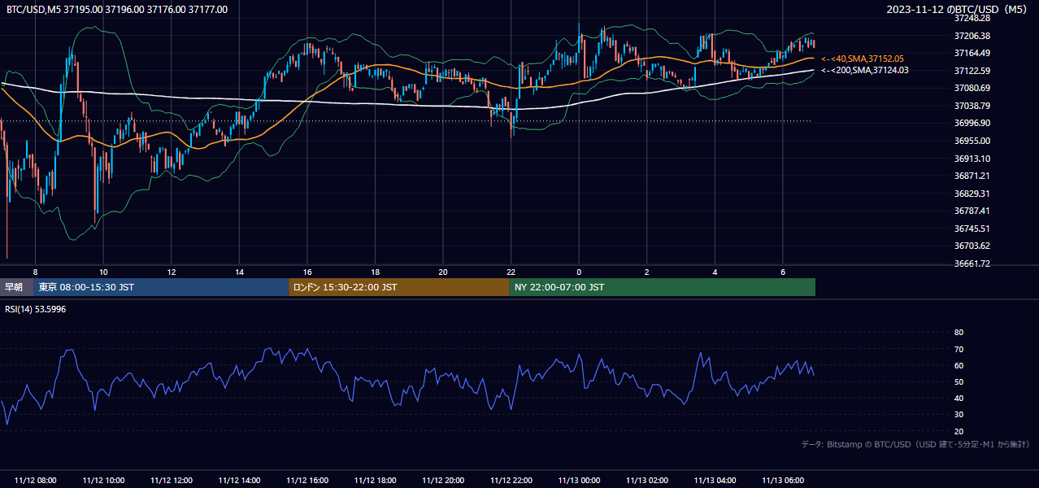Click the 11/13 02:00 time label

pos(647,481)
